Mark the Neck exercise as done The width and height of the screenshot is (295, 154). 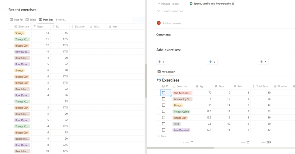coord(164,124)
